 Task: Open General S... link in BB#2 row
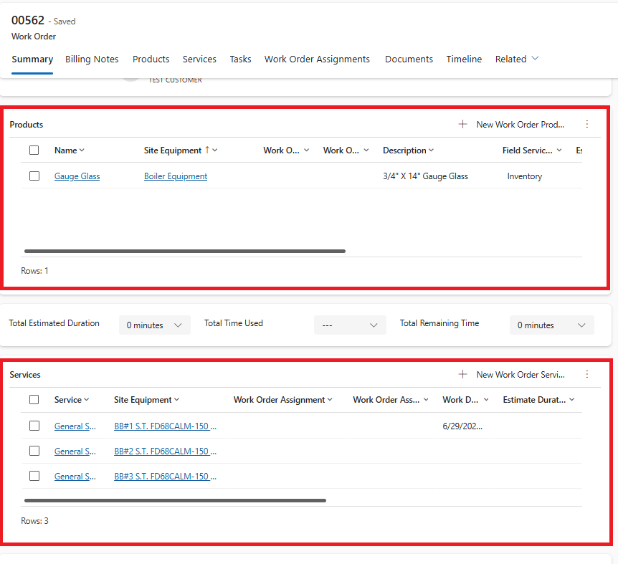tap(75, 451)
